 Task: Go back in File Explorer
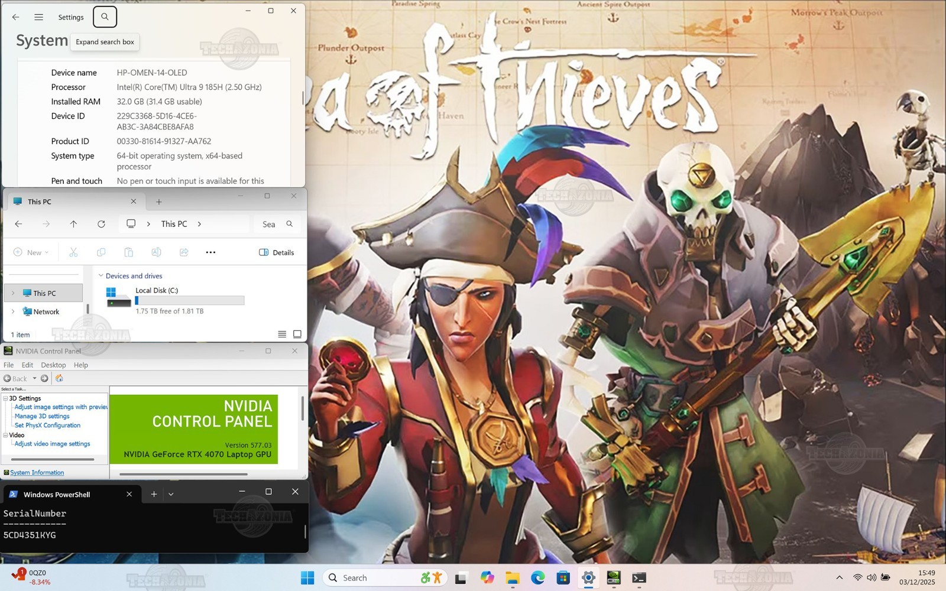pos(19,224)
